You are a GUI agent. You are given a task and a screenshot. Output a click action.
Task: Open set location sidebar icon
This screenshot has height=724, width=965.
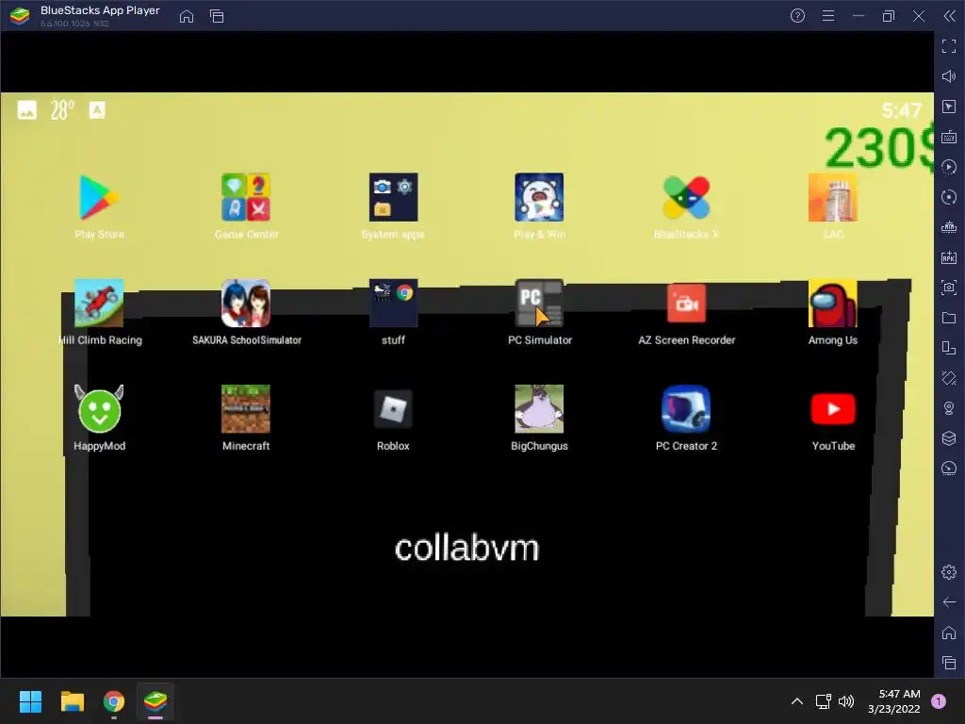pos(949,408)
